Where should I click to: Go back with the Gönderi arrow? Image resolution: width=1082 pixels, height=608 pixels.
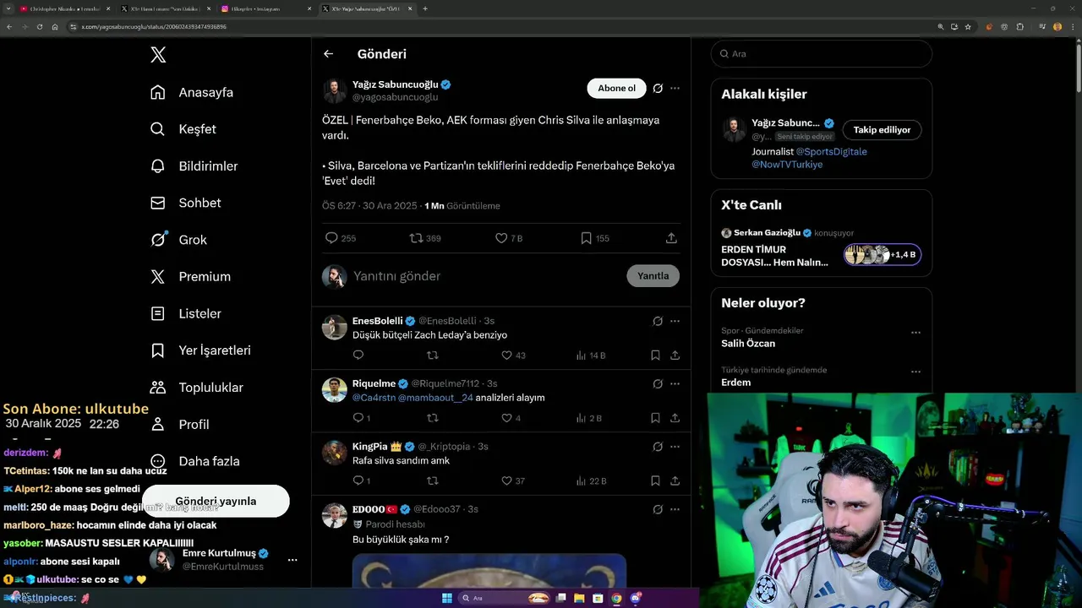pyautogui.click(x=328, y=54)
